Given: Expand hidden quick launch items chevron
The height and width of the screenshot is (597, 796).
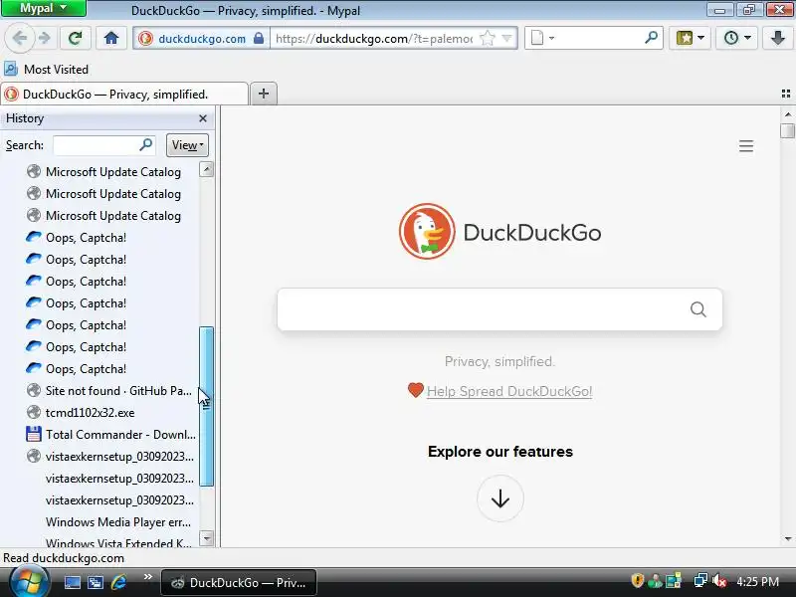Looking at the screenshot, I should [x=147, y=577].
